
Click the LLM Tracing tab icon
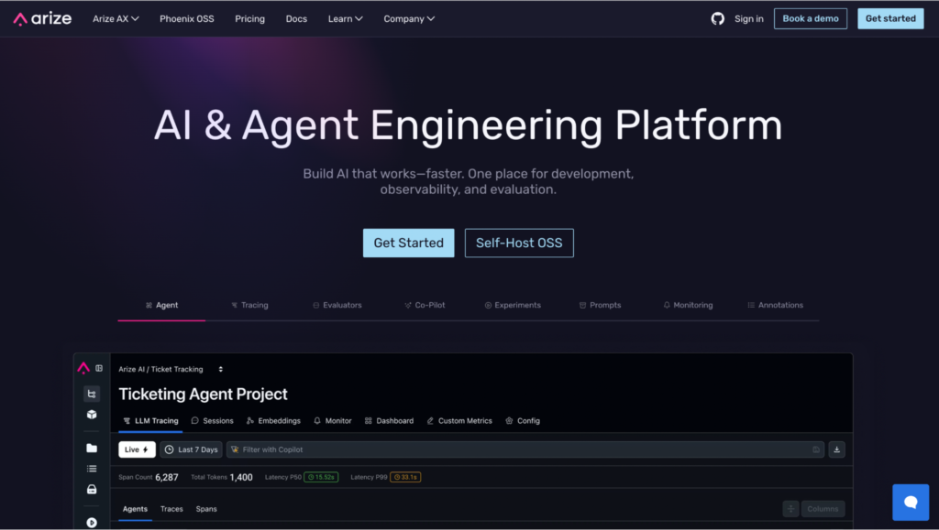(x=127, y=421)
